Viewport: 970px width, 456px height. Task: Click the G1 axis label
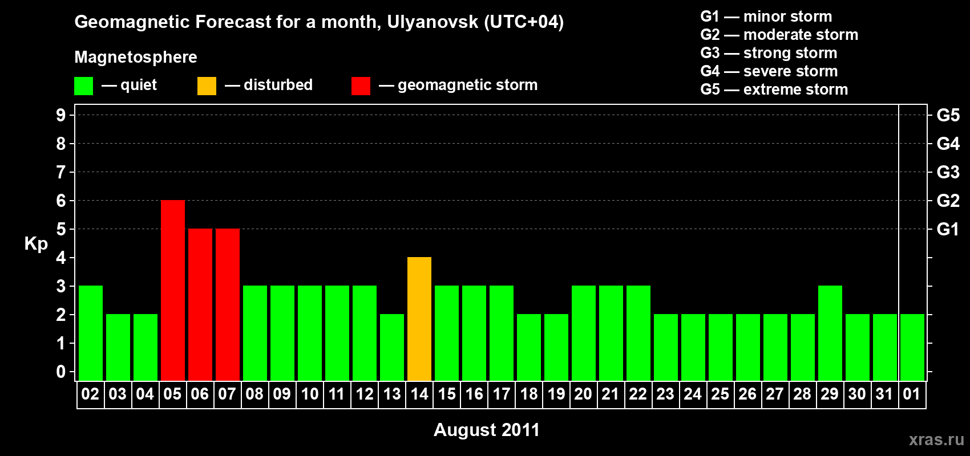pyautogui.click(x=948, y=229)
